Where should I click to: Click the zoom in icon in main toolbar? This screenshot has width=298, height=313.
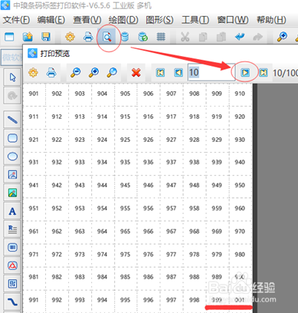coord(282,37)
